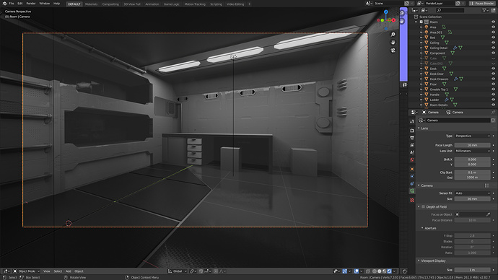Enable the Depth of Field checkbox
This screenshot has width=498, height=280.
424,207
